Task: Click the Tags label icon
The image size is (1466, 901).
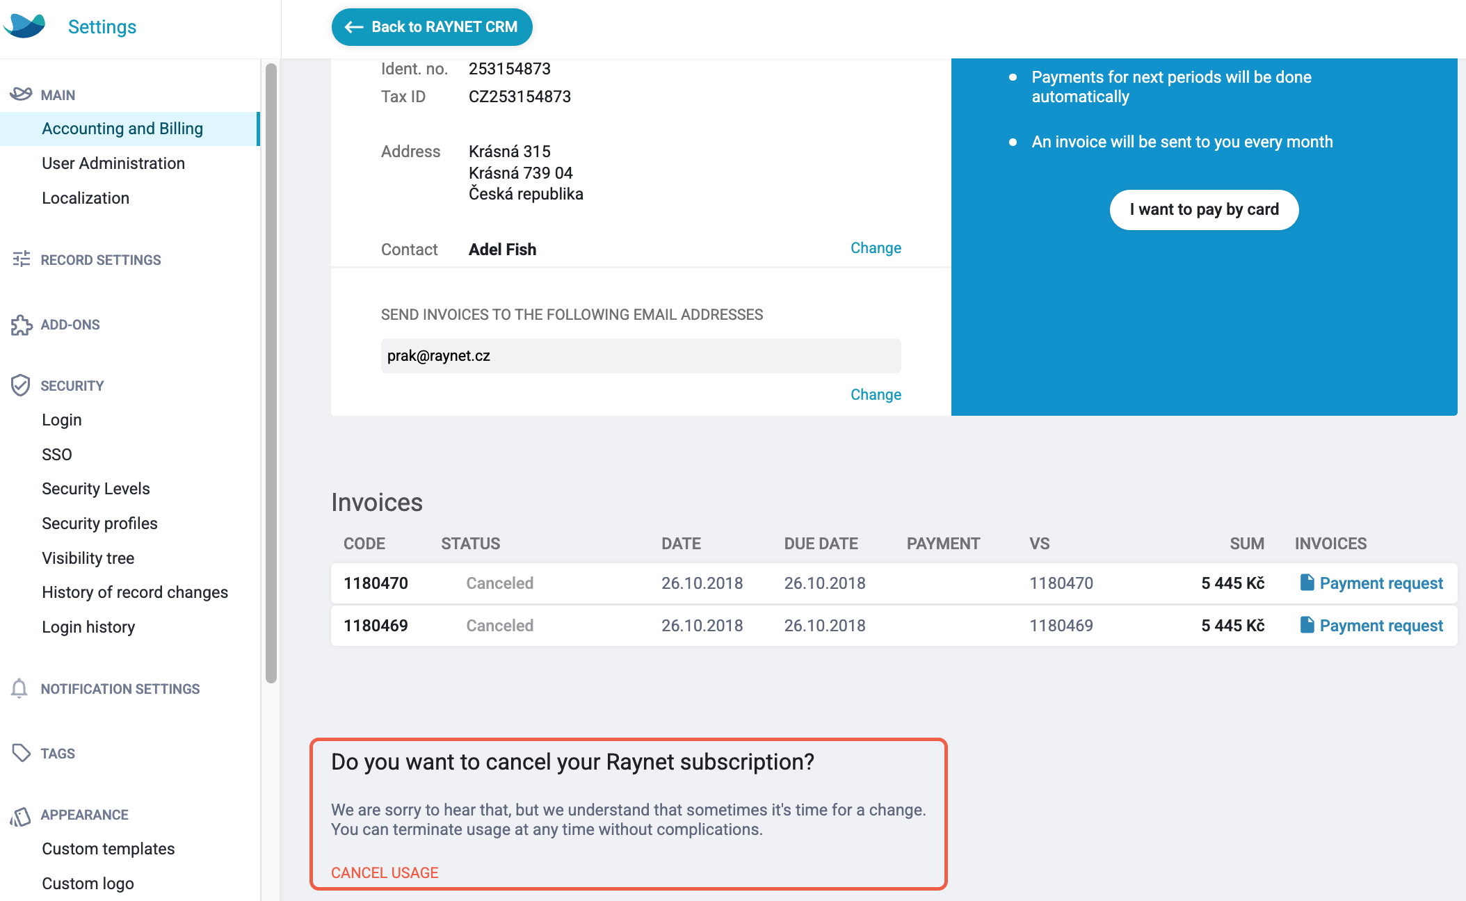Action: tap(21, 753)
